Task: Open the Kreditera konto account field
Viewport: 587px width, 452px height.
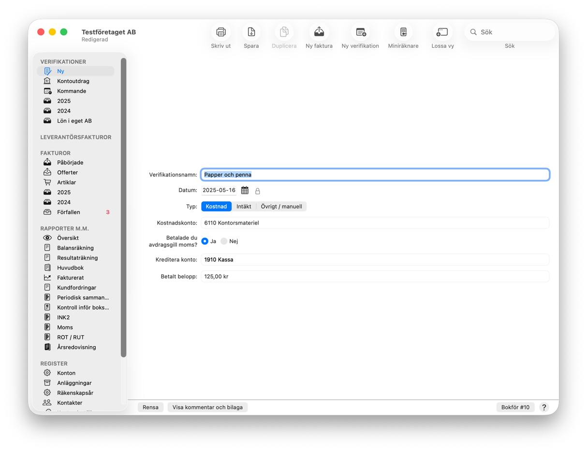Action: pyautogui.click(x=375, y=260)
